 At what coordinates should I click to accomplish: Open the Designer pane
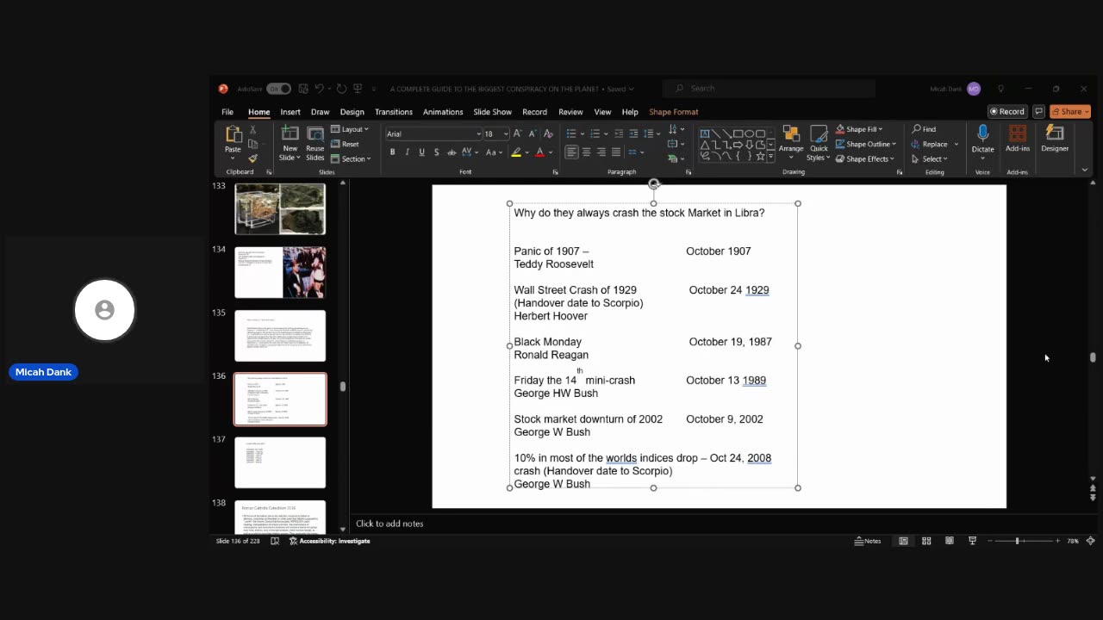pyautogui.click(x=1055, y=139)
